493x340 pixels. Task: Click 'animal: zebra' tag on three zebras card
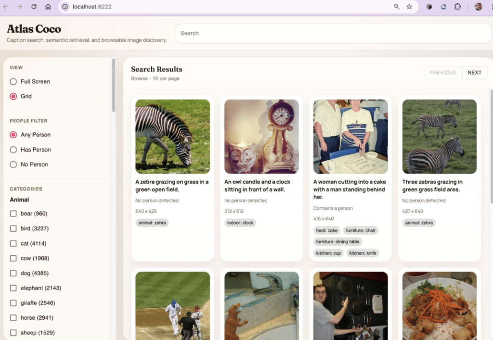click(419, 222)
